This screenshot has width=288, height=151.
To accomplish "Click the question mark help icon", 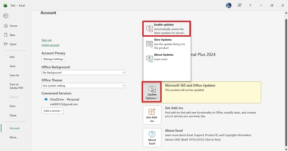I will (250, 5).
